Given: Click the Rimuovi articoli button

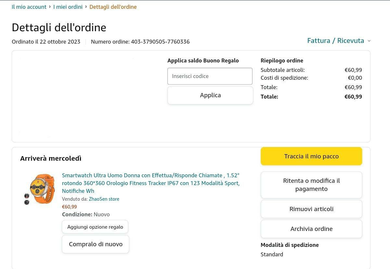Looking at the screenshot, I should coord(311,209).
